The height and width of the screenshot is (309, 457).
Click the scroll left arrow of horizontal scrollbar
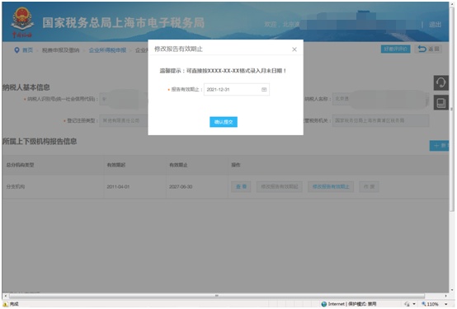click(x=5, y=296)
